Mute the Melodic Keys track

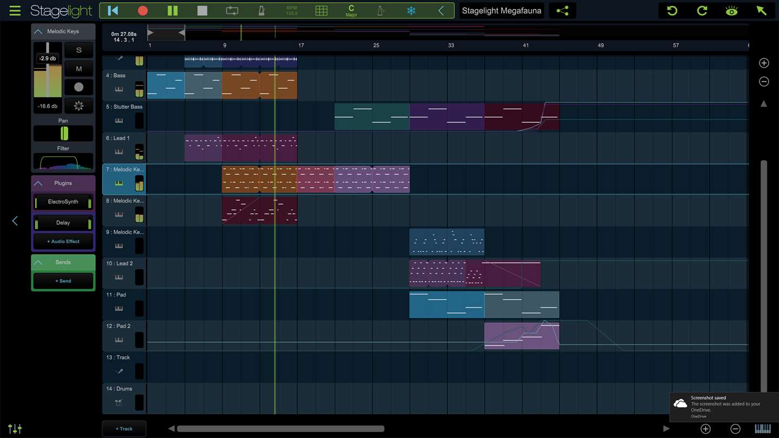(78, 69)
